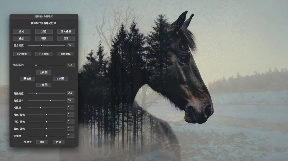Click the 饱和度 saturation value field
The width and height of the screenshot is (288, 161).
(x=71, y=136)
